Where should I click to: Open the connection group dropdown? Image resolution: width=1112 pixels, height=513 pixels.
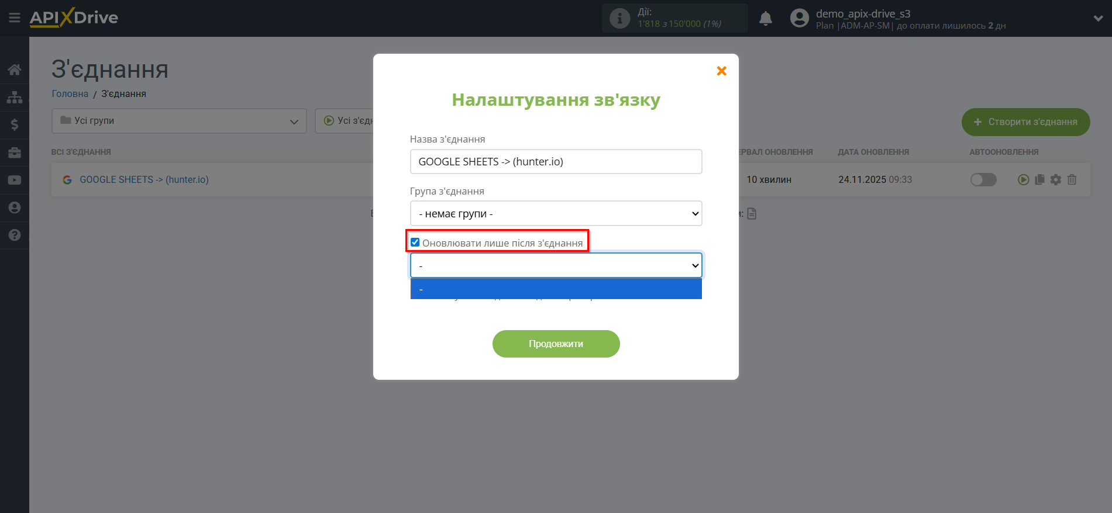[x=556, y=213]
